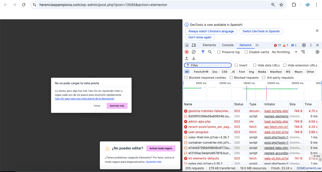The image size is (322, 172).
Task: Toggle the network filter funnel icon
Action: [203, 52]
